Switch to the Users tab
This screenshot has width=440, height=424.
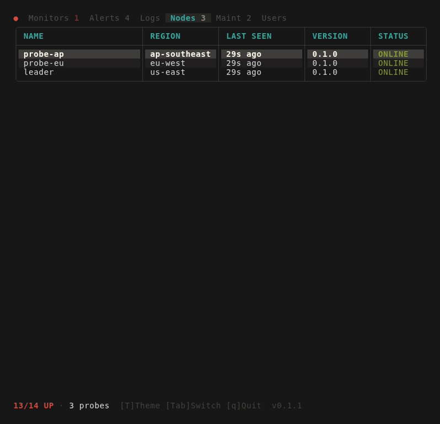click(274, 18)
